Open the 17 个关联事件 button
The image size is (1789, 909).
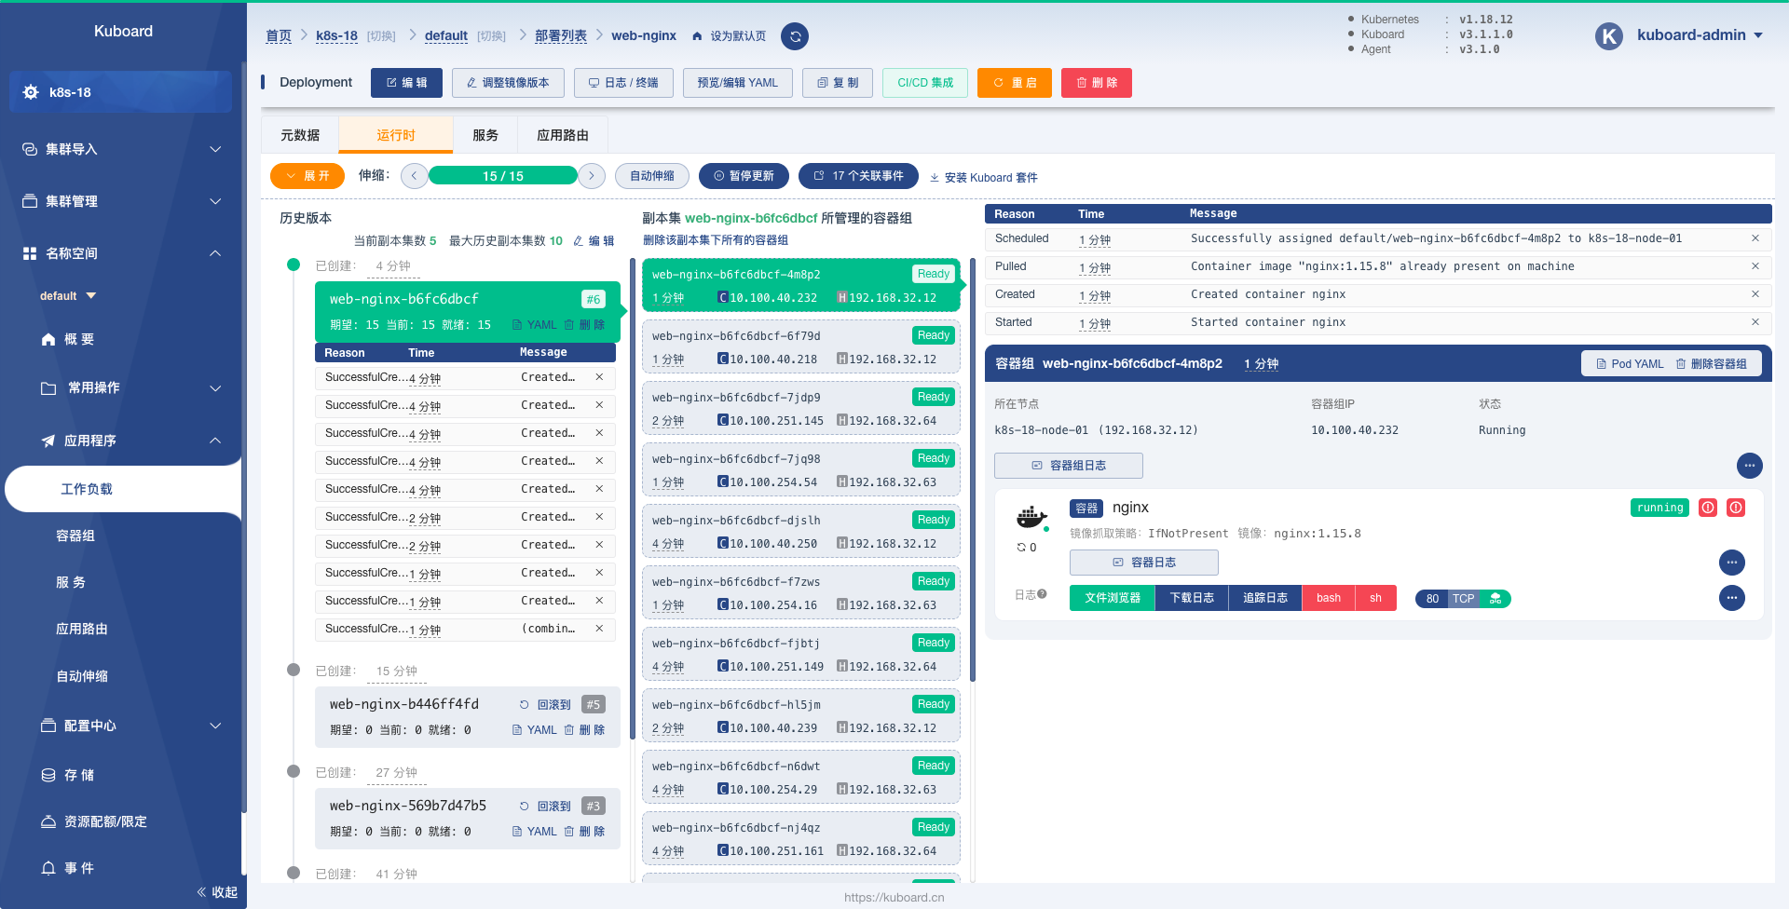point(858,176)
